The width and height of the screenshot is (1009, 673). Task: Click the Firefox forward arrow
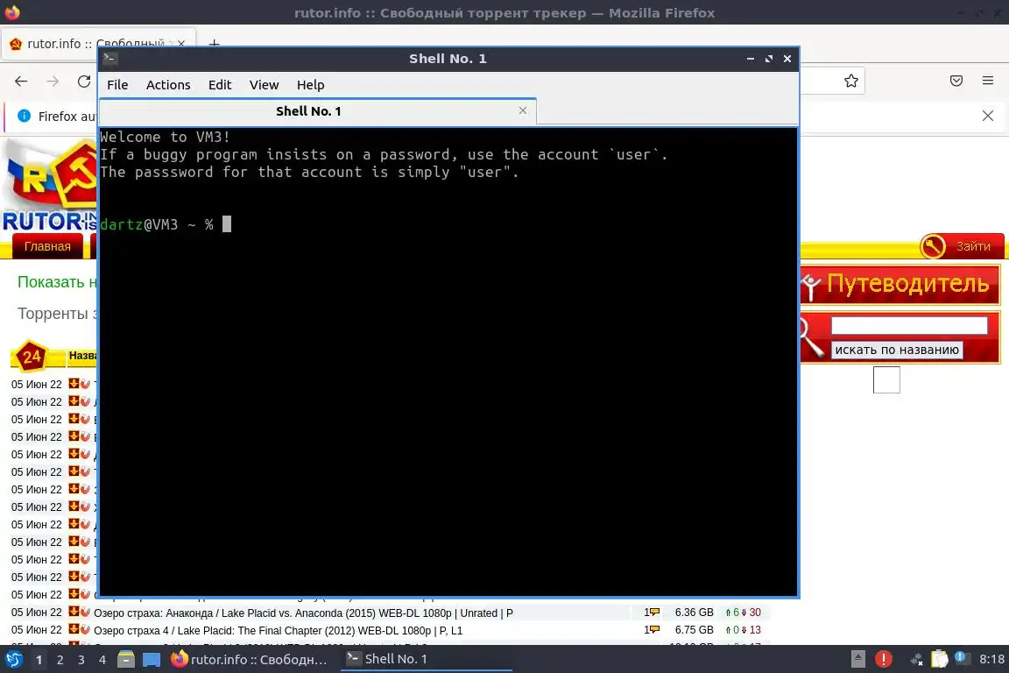click(x=53, y=81)
